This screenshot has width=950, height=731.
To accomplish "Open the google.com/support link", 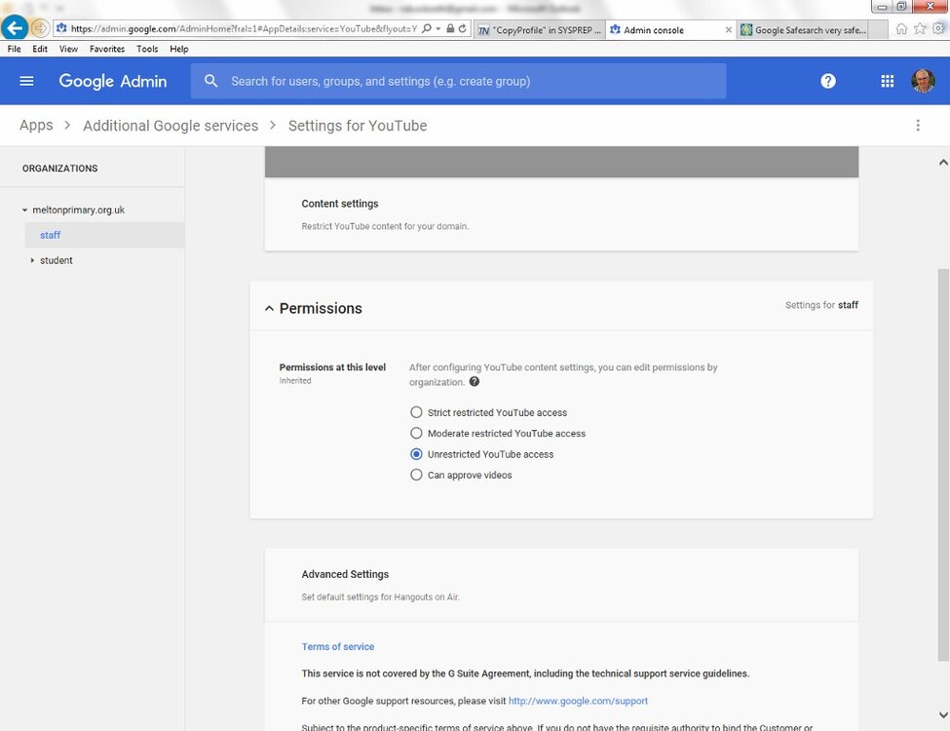I will click(578, 701).
